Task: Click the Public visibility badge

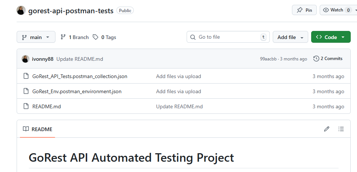Action: [125, 10]
